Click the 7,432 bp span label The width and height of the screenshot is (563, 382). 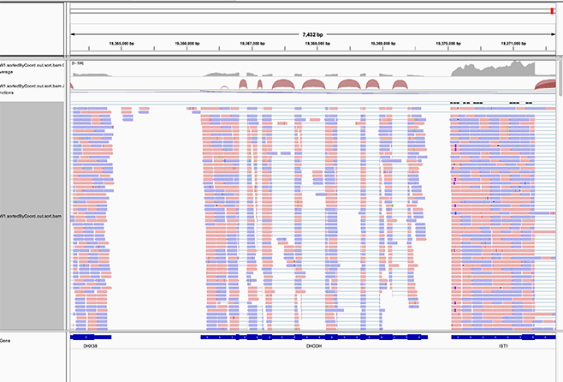[x=313, y=35]
